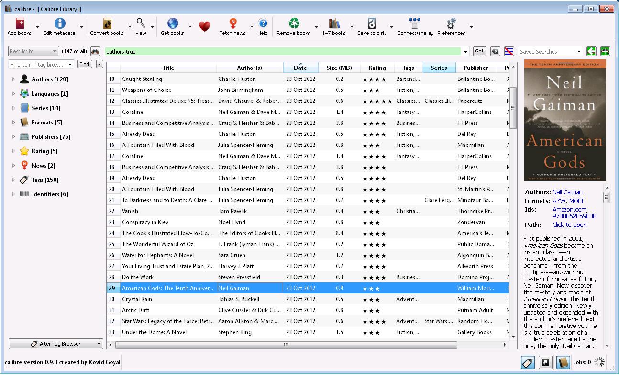Image resolution: width=619 pixels, height=383 pixels.
Task: Open the Amazon.com identifier link
Action: pyautogui.click(x=570, y=210)
